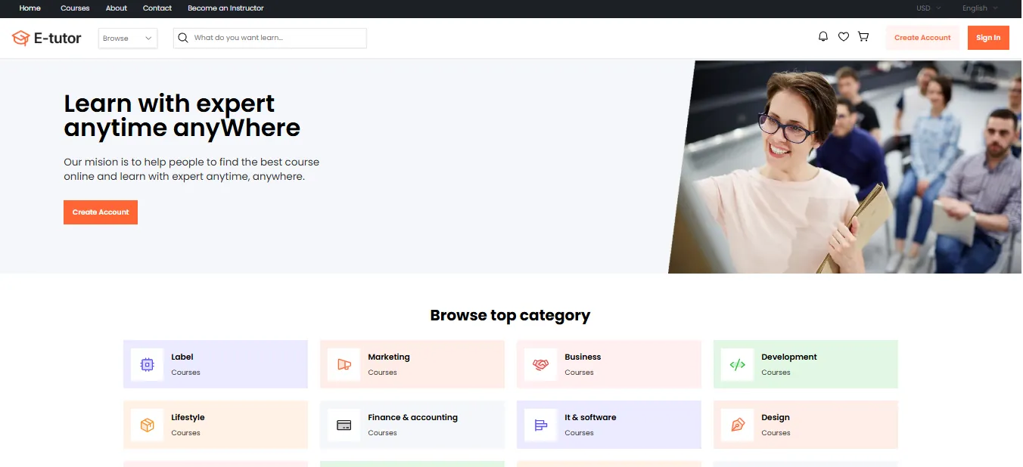Open the Design category title
The width and height of the screenshot is (1023, 467).
[x=776, y=417]
